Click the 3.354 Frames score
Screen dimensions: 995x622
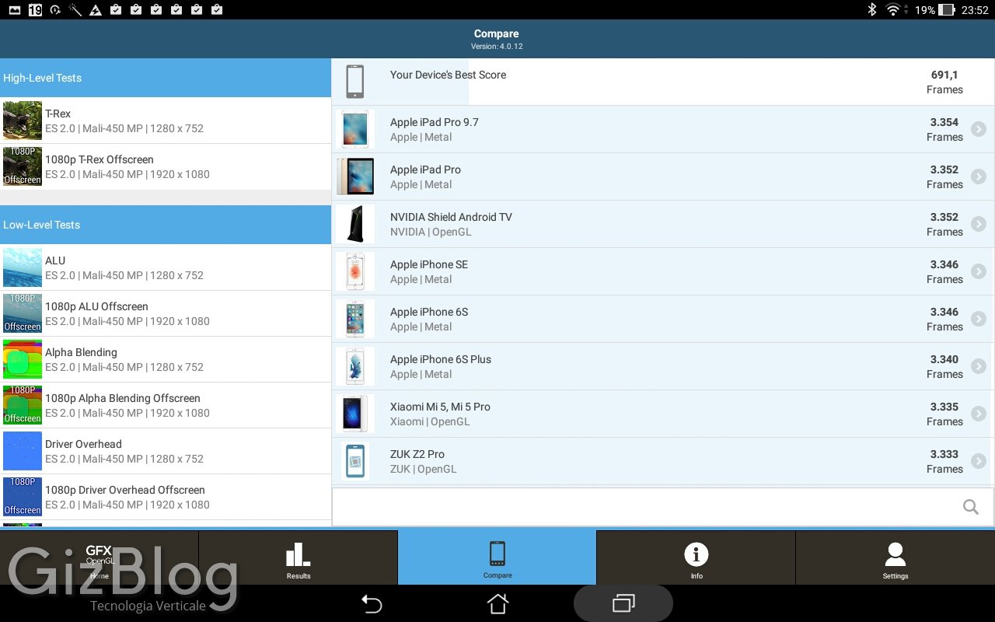[944, 129]
